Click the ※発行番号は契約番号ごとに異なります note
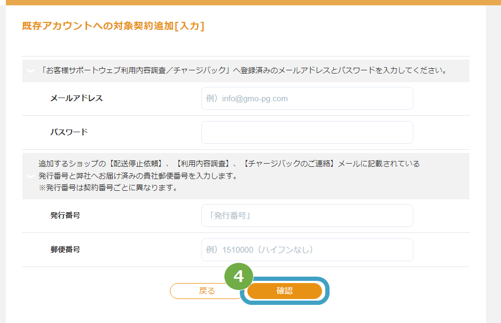501x323 pixels. point(108,188)
